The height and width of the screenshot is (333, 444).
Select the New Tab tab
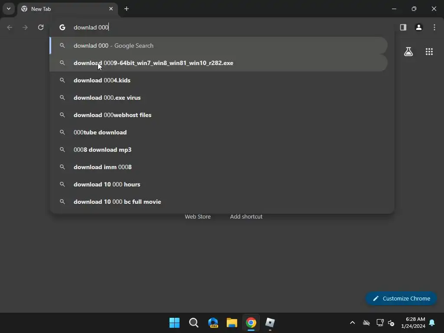click(68, 9)
